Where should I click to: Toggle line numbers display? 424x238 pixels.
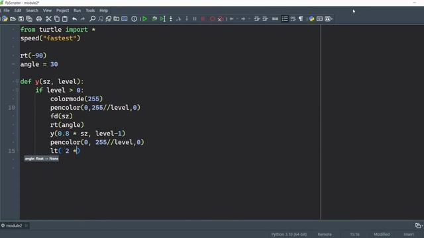[x=285, y=19]
